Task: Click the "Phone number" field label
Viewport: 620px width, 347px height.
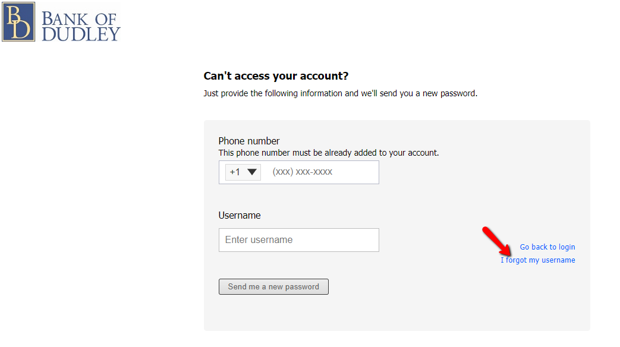Action: 249,141
